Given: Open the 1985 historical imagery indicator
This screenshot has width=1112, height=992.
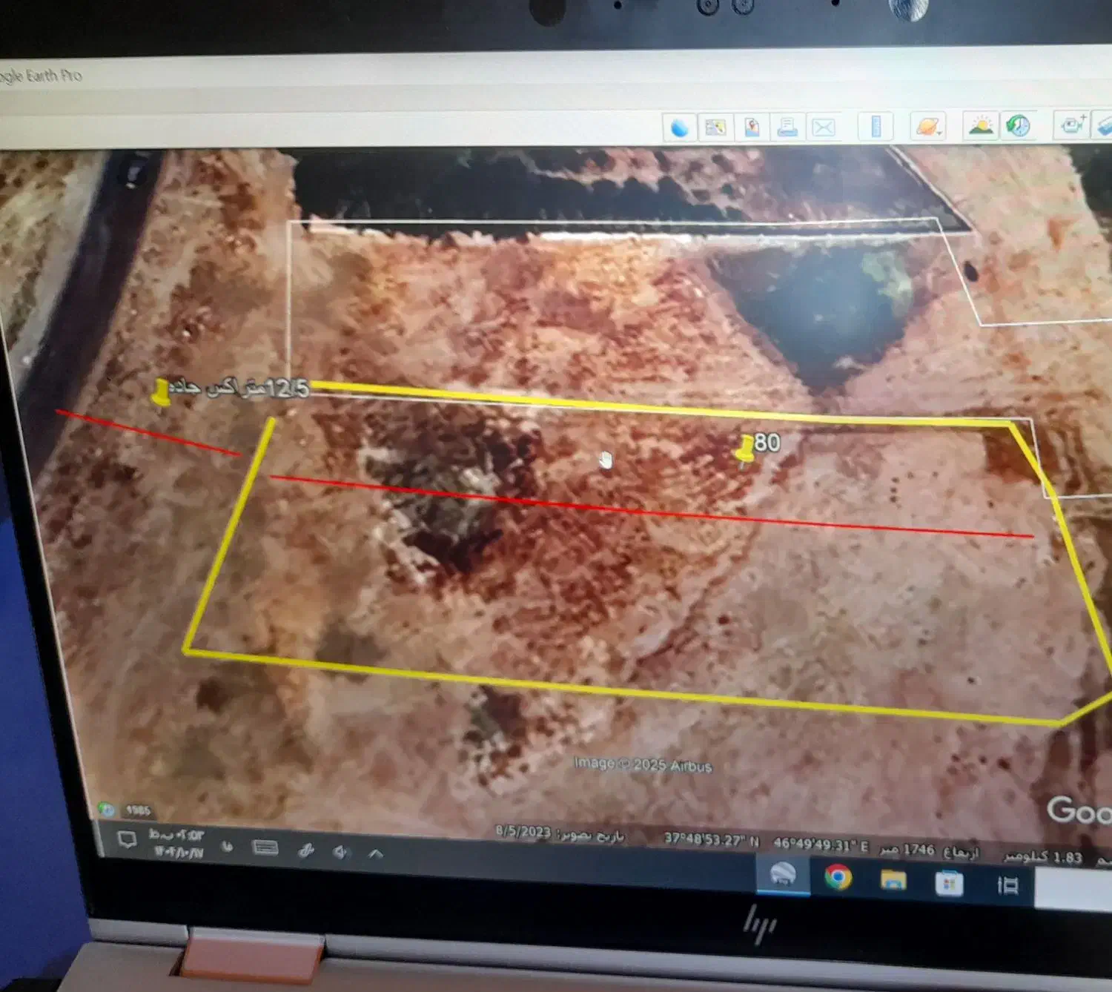Looking at the screenshot, I should pos(126,810).
